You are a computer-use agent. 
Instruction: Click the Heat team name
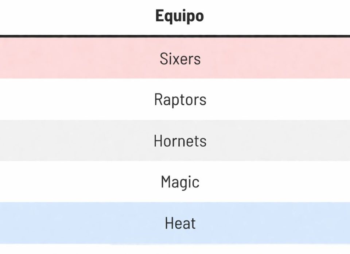tap(180, 223)
